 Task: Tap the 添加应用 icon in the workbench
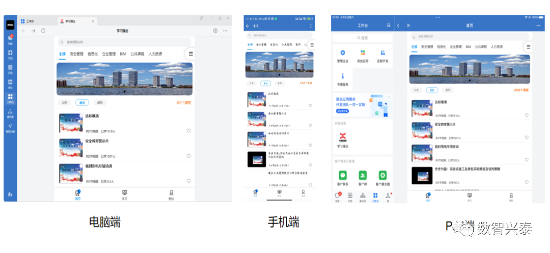(x=363, y=54)
